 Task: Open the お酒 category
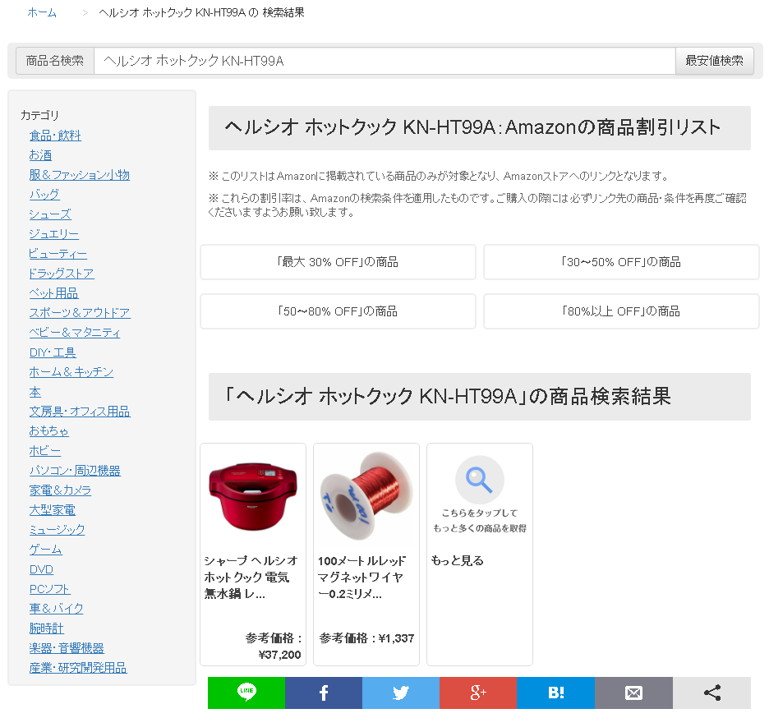[41, 155]
